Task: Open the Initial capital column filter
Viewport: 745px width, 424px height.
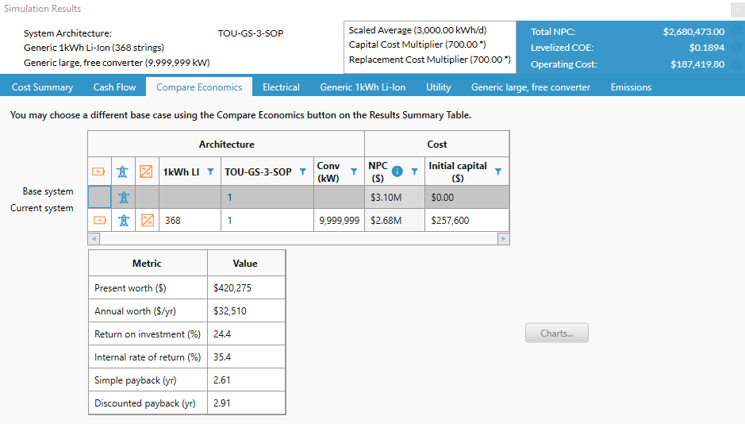Action: tap(498, 172)
